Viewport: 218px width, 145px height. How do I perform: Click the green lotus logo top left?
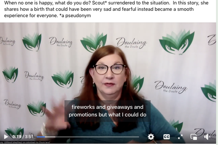pos(32,42)
